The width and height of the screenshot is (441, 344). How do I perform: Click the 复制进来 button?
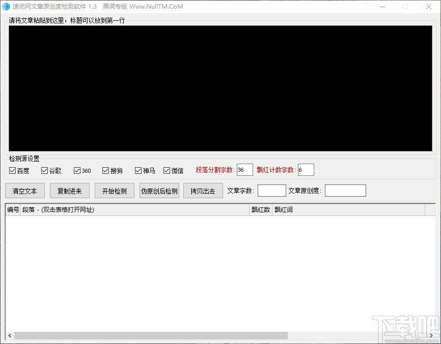pyautogui.click(x=70, y=191)
